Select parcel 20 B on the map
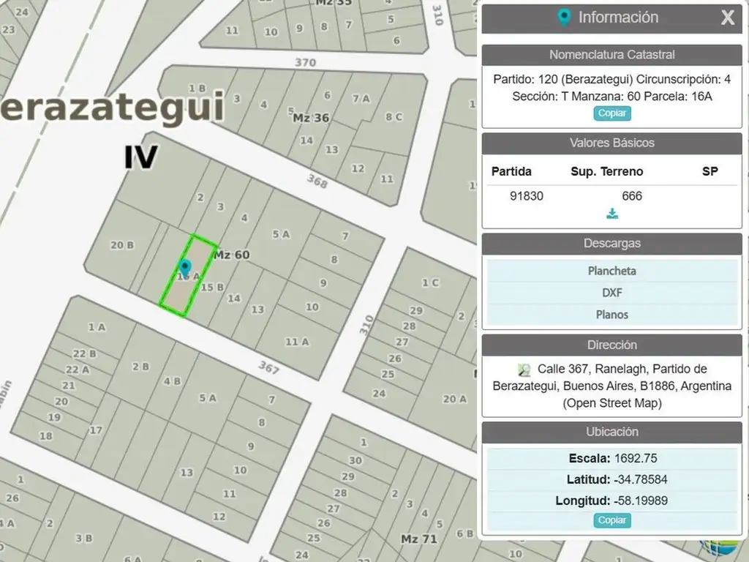The image size is (749, 562). (121, 245)
